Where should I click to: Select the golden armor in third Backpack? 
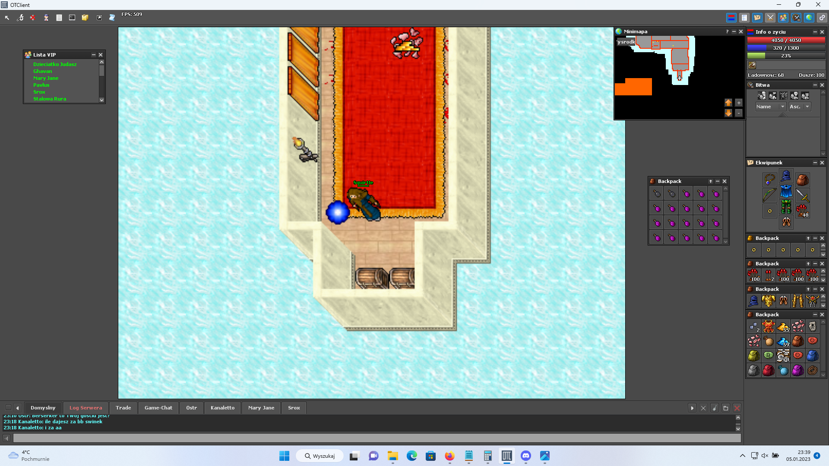(769, 301)
